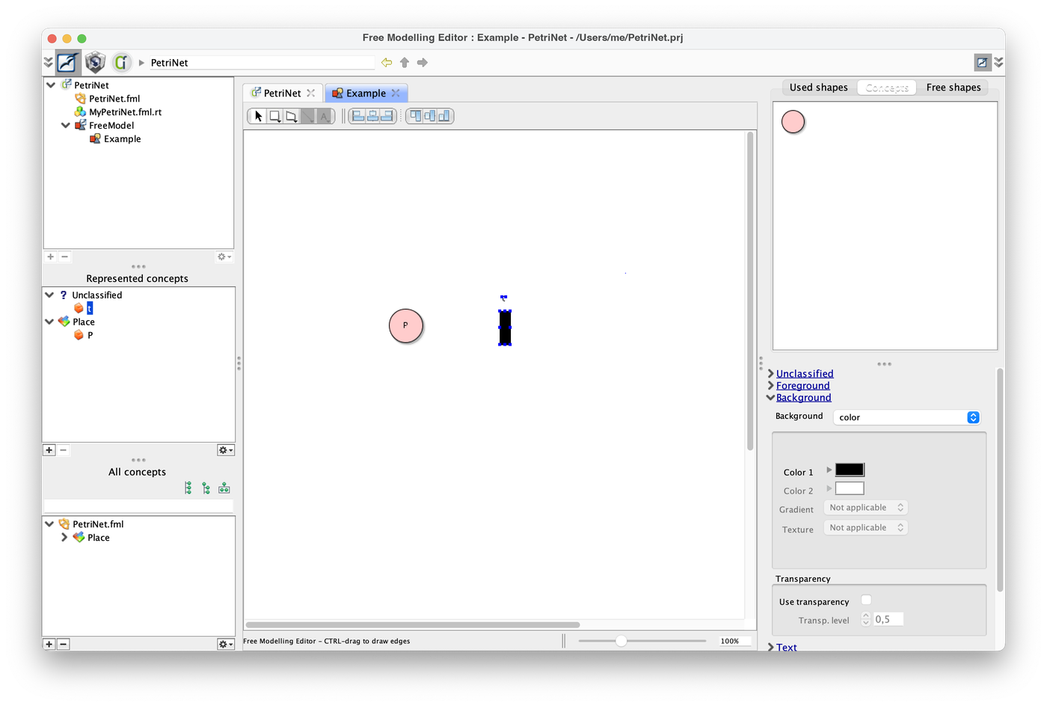Open the Concepts palette tab
Viewport: 1047px width, 706px height.
coord(887,88)
